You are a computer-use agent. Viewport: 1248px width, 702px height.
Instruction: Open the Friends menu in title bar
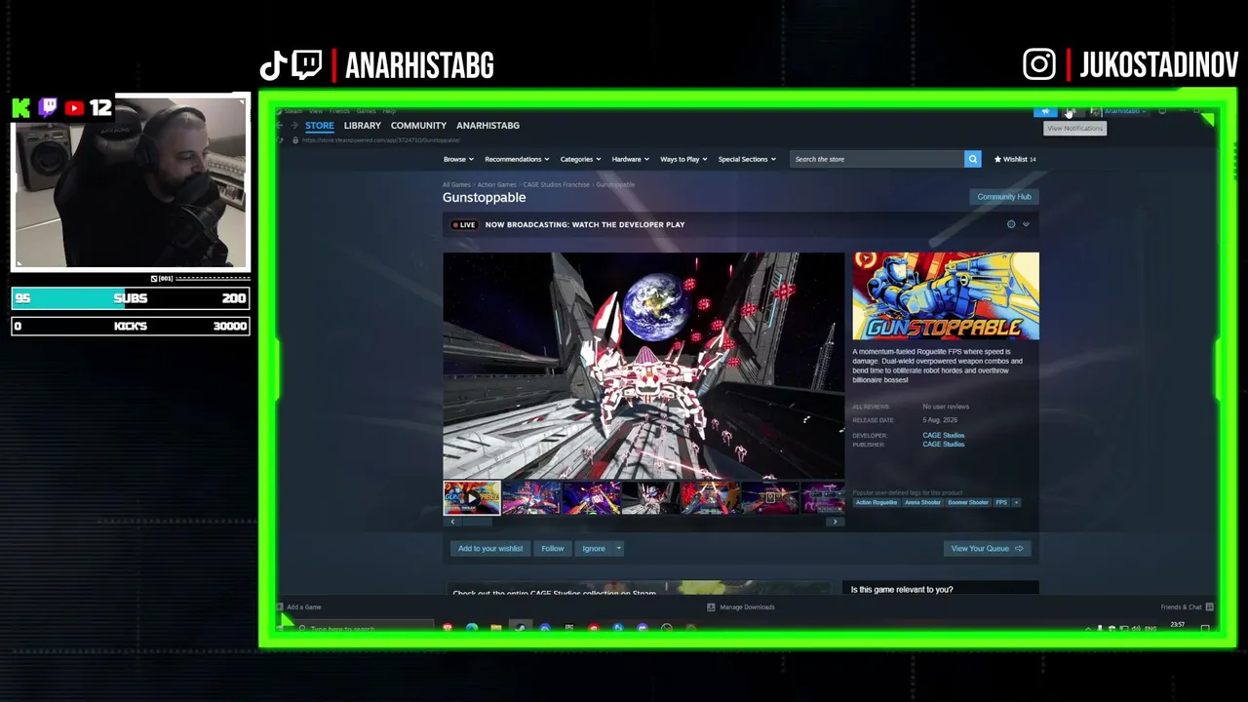(339, 111)
